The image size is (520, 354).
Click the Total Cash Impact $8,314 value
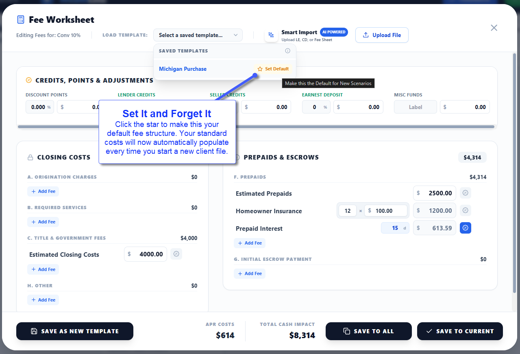click(302, 335)
